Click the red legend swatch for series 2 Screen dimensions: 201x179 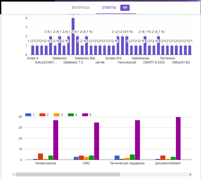42,115
